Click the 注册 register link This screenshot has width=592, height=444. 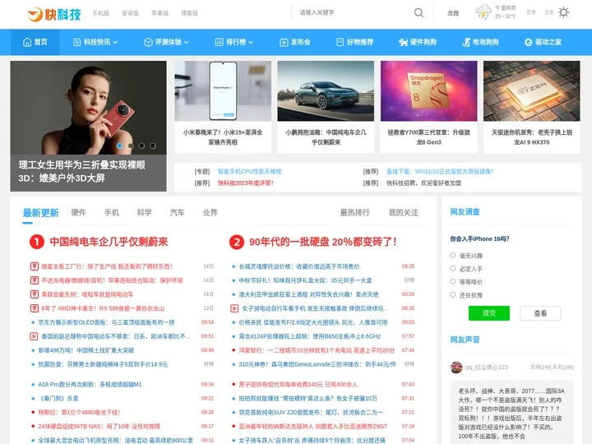549,12
